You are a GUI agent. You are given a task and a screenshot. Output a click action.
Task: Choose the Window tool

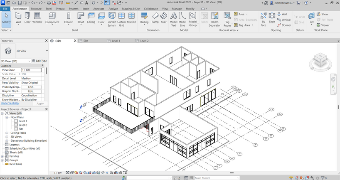coord(37,18)
